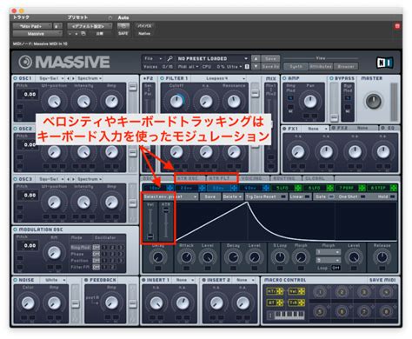This screenshot has height=339, width=412.
Task: Click the TrR macro crosshair handle
Action: point(302,303)
